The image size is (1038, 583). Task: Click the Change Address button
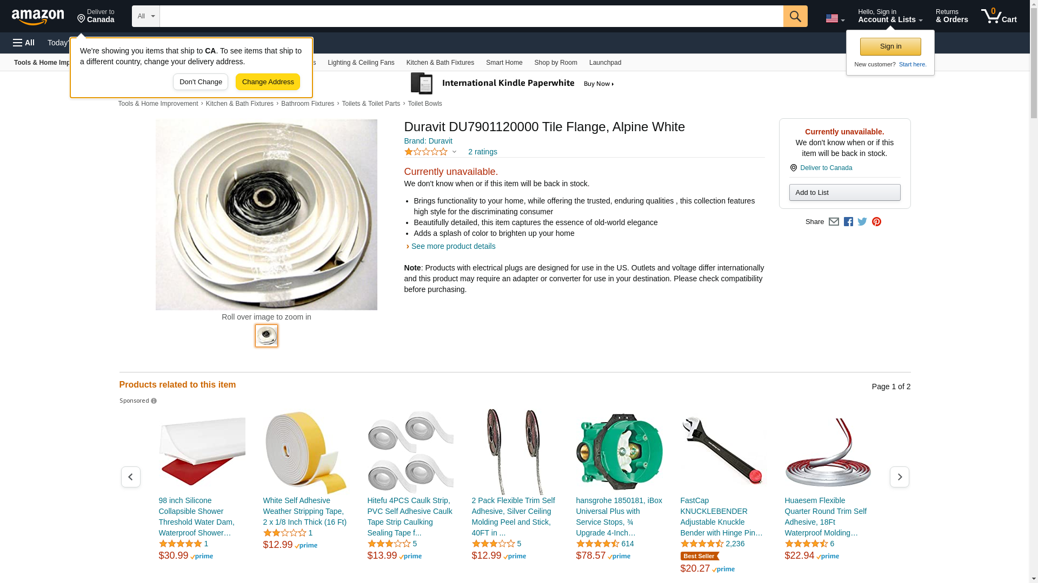(268, 82)
